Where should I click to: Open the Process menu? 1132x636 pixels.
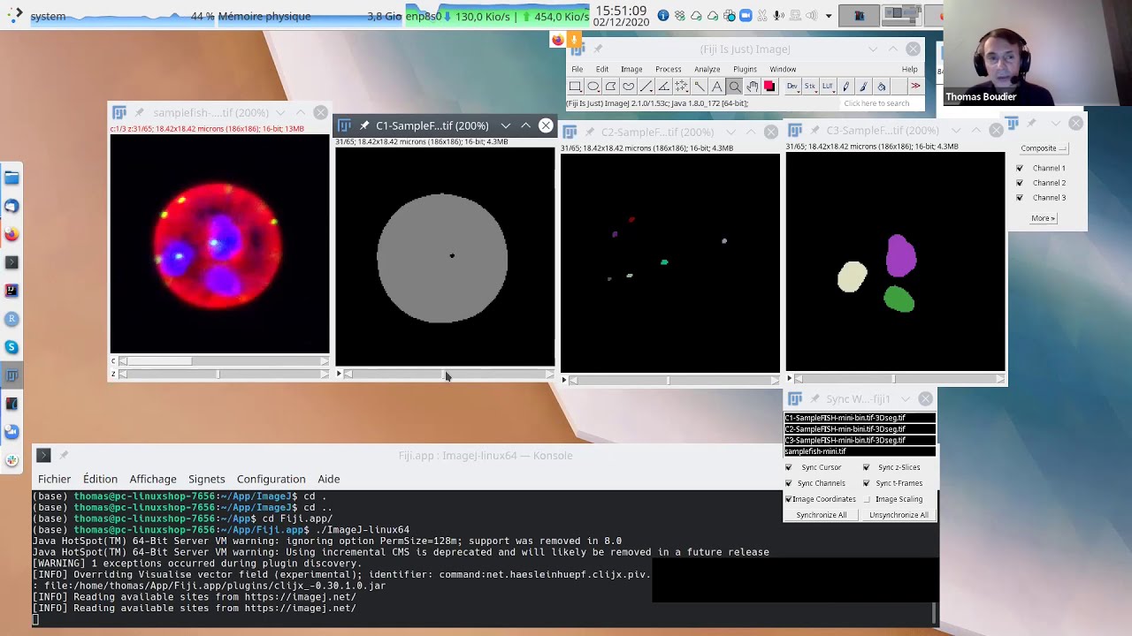[669, 69]
